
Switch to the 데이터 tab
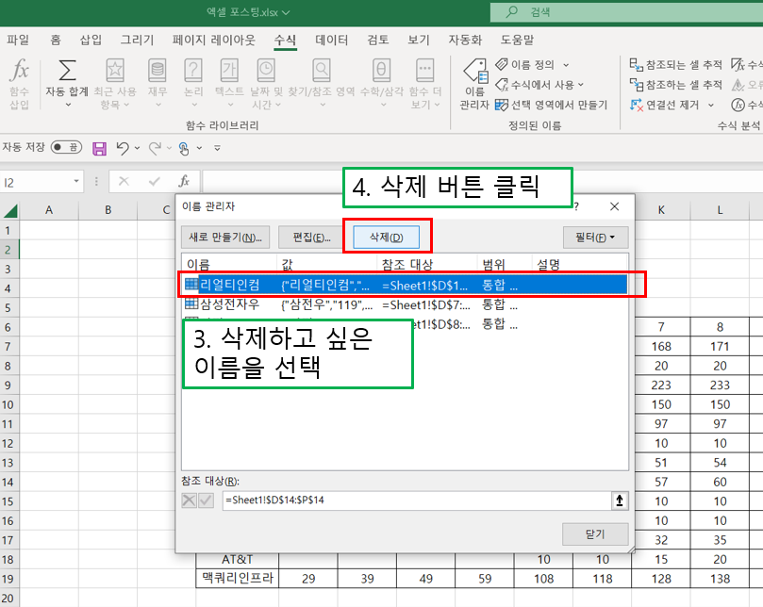pos(331,40)
